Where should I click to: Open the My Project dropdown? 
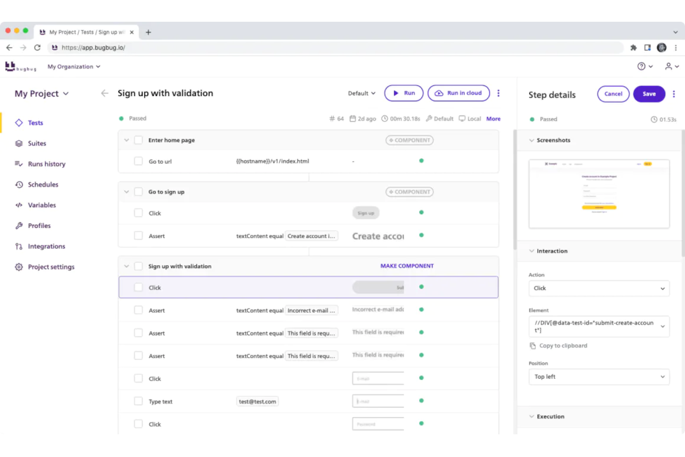[x=42, y=94]
